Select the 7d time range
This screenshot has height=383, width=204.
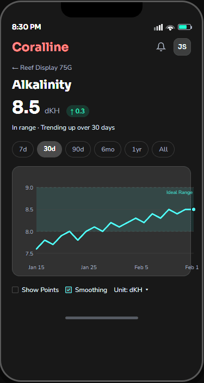click(23, 149)
